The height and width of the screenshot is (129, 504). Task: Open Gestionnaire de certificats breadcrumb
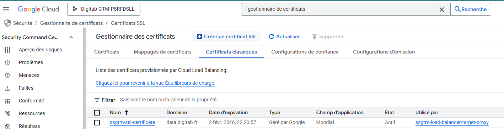coord(71,23)
